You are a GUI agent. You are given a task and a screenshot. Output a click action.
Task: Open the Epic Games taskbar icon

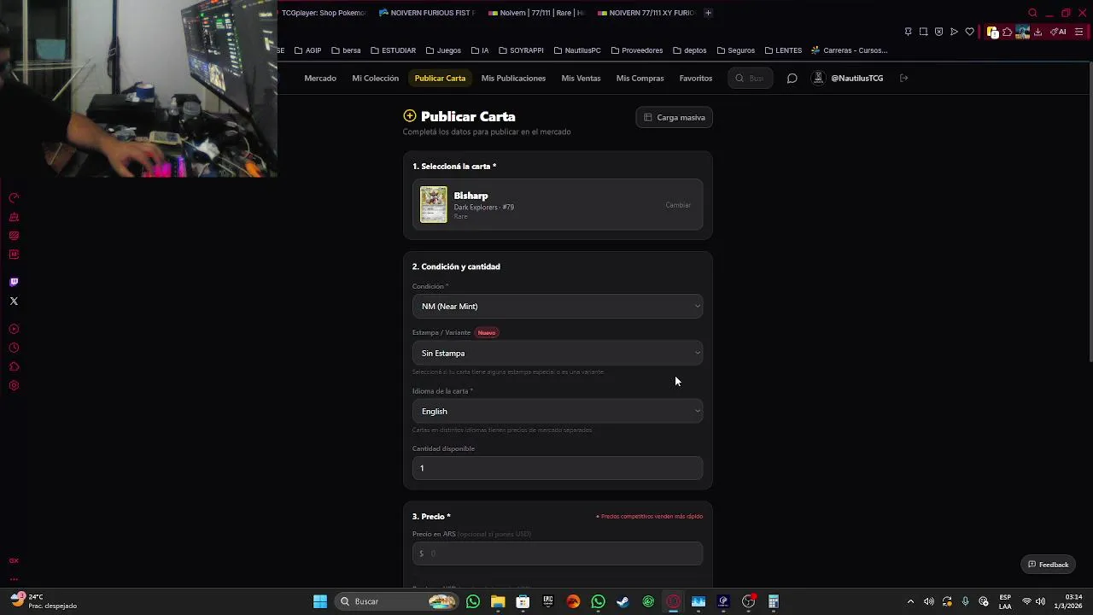[x=548, y=601]
